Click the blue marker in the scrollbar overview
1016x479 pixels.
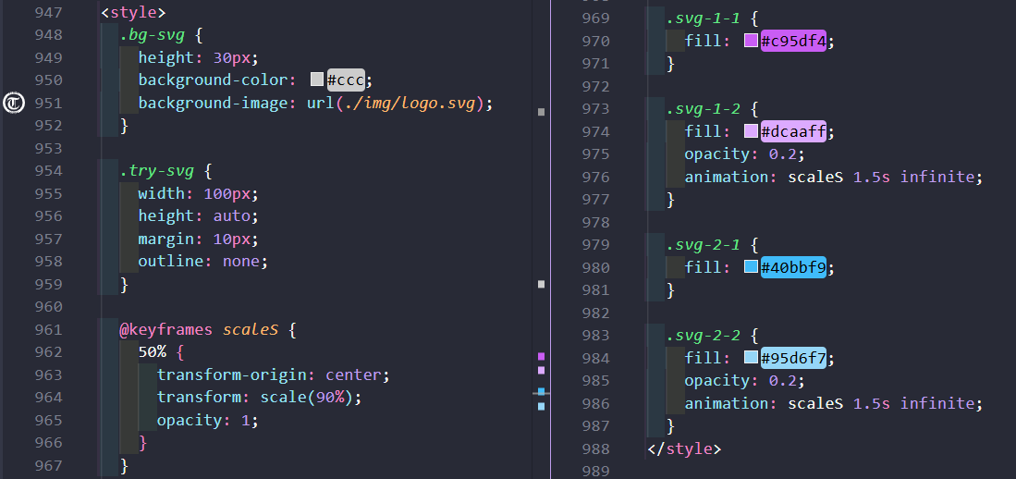pos(542,392)
